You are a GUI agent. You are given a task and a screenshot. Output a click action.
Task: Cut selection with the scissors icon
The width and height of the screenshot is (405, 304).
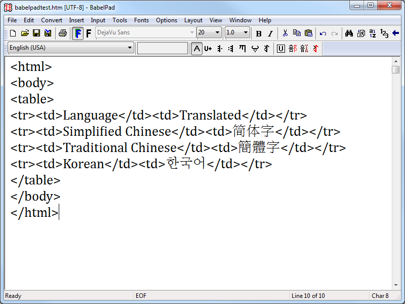[x=285, y=33]
